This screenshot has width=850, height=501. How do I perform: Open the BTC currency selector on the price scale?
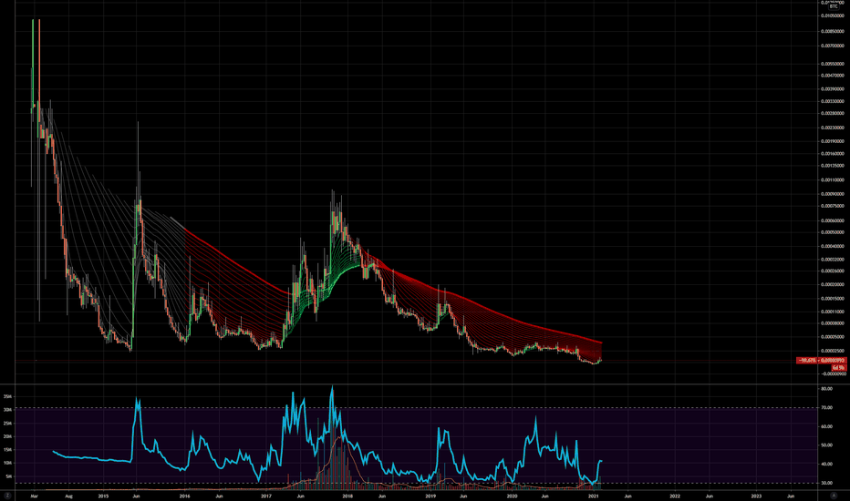pos(834,6)
